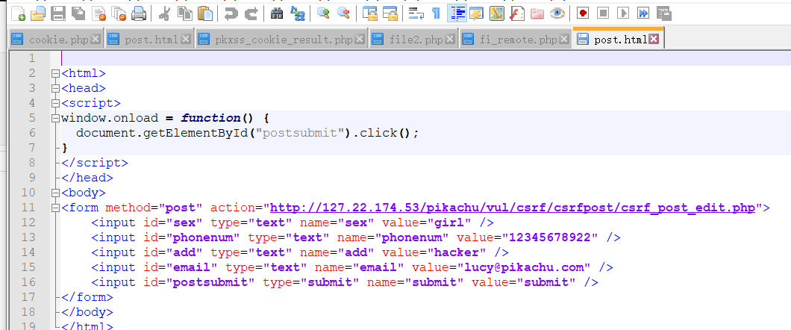Cut selection with the scissors icon
Viewport: 791px width, 330px height.
[x=164, y=13]
